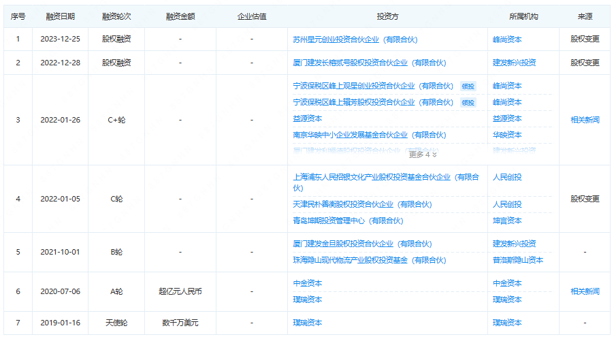Open 建发新兴投资 institution for row 2

(514, 63)
